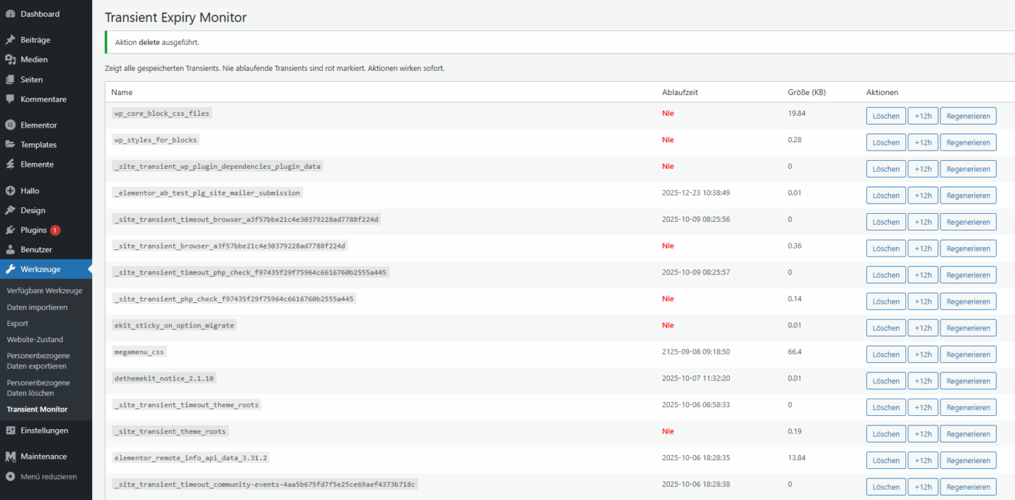Click the Medien library icon
Image resolution: width=1015 pixels, height=500 pixels.
click(10, 59)
